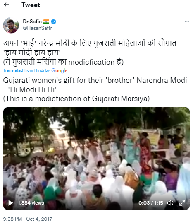Click the Indian flag emoji beside name

(46, 22)
